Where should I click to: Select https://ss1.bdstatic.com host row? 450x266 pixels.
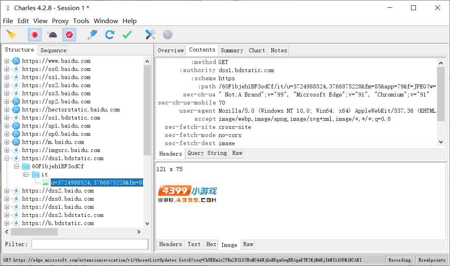(61, 118)
